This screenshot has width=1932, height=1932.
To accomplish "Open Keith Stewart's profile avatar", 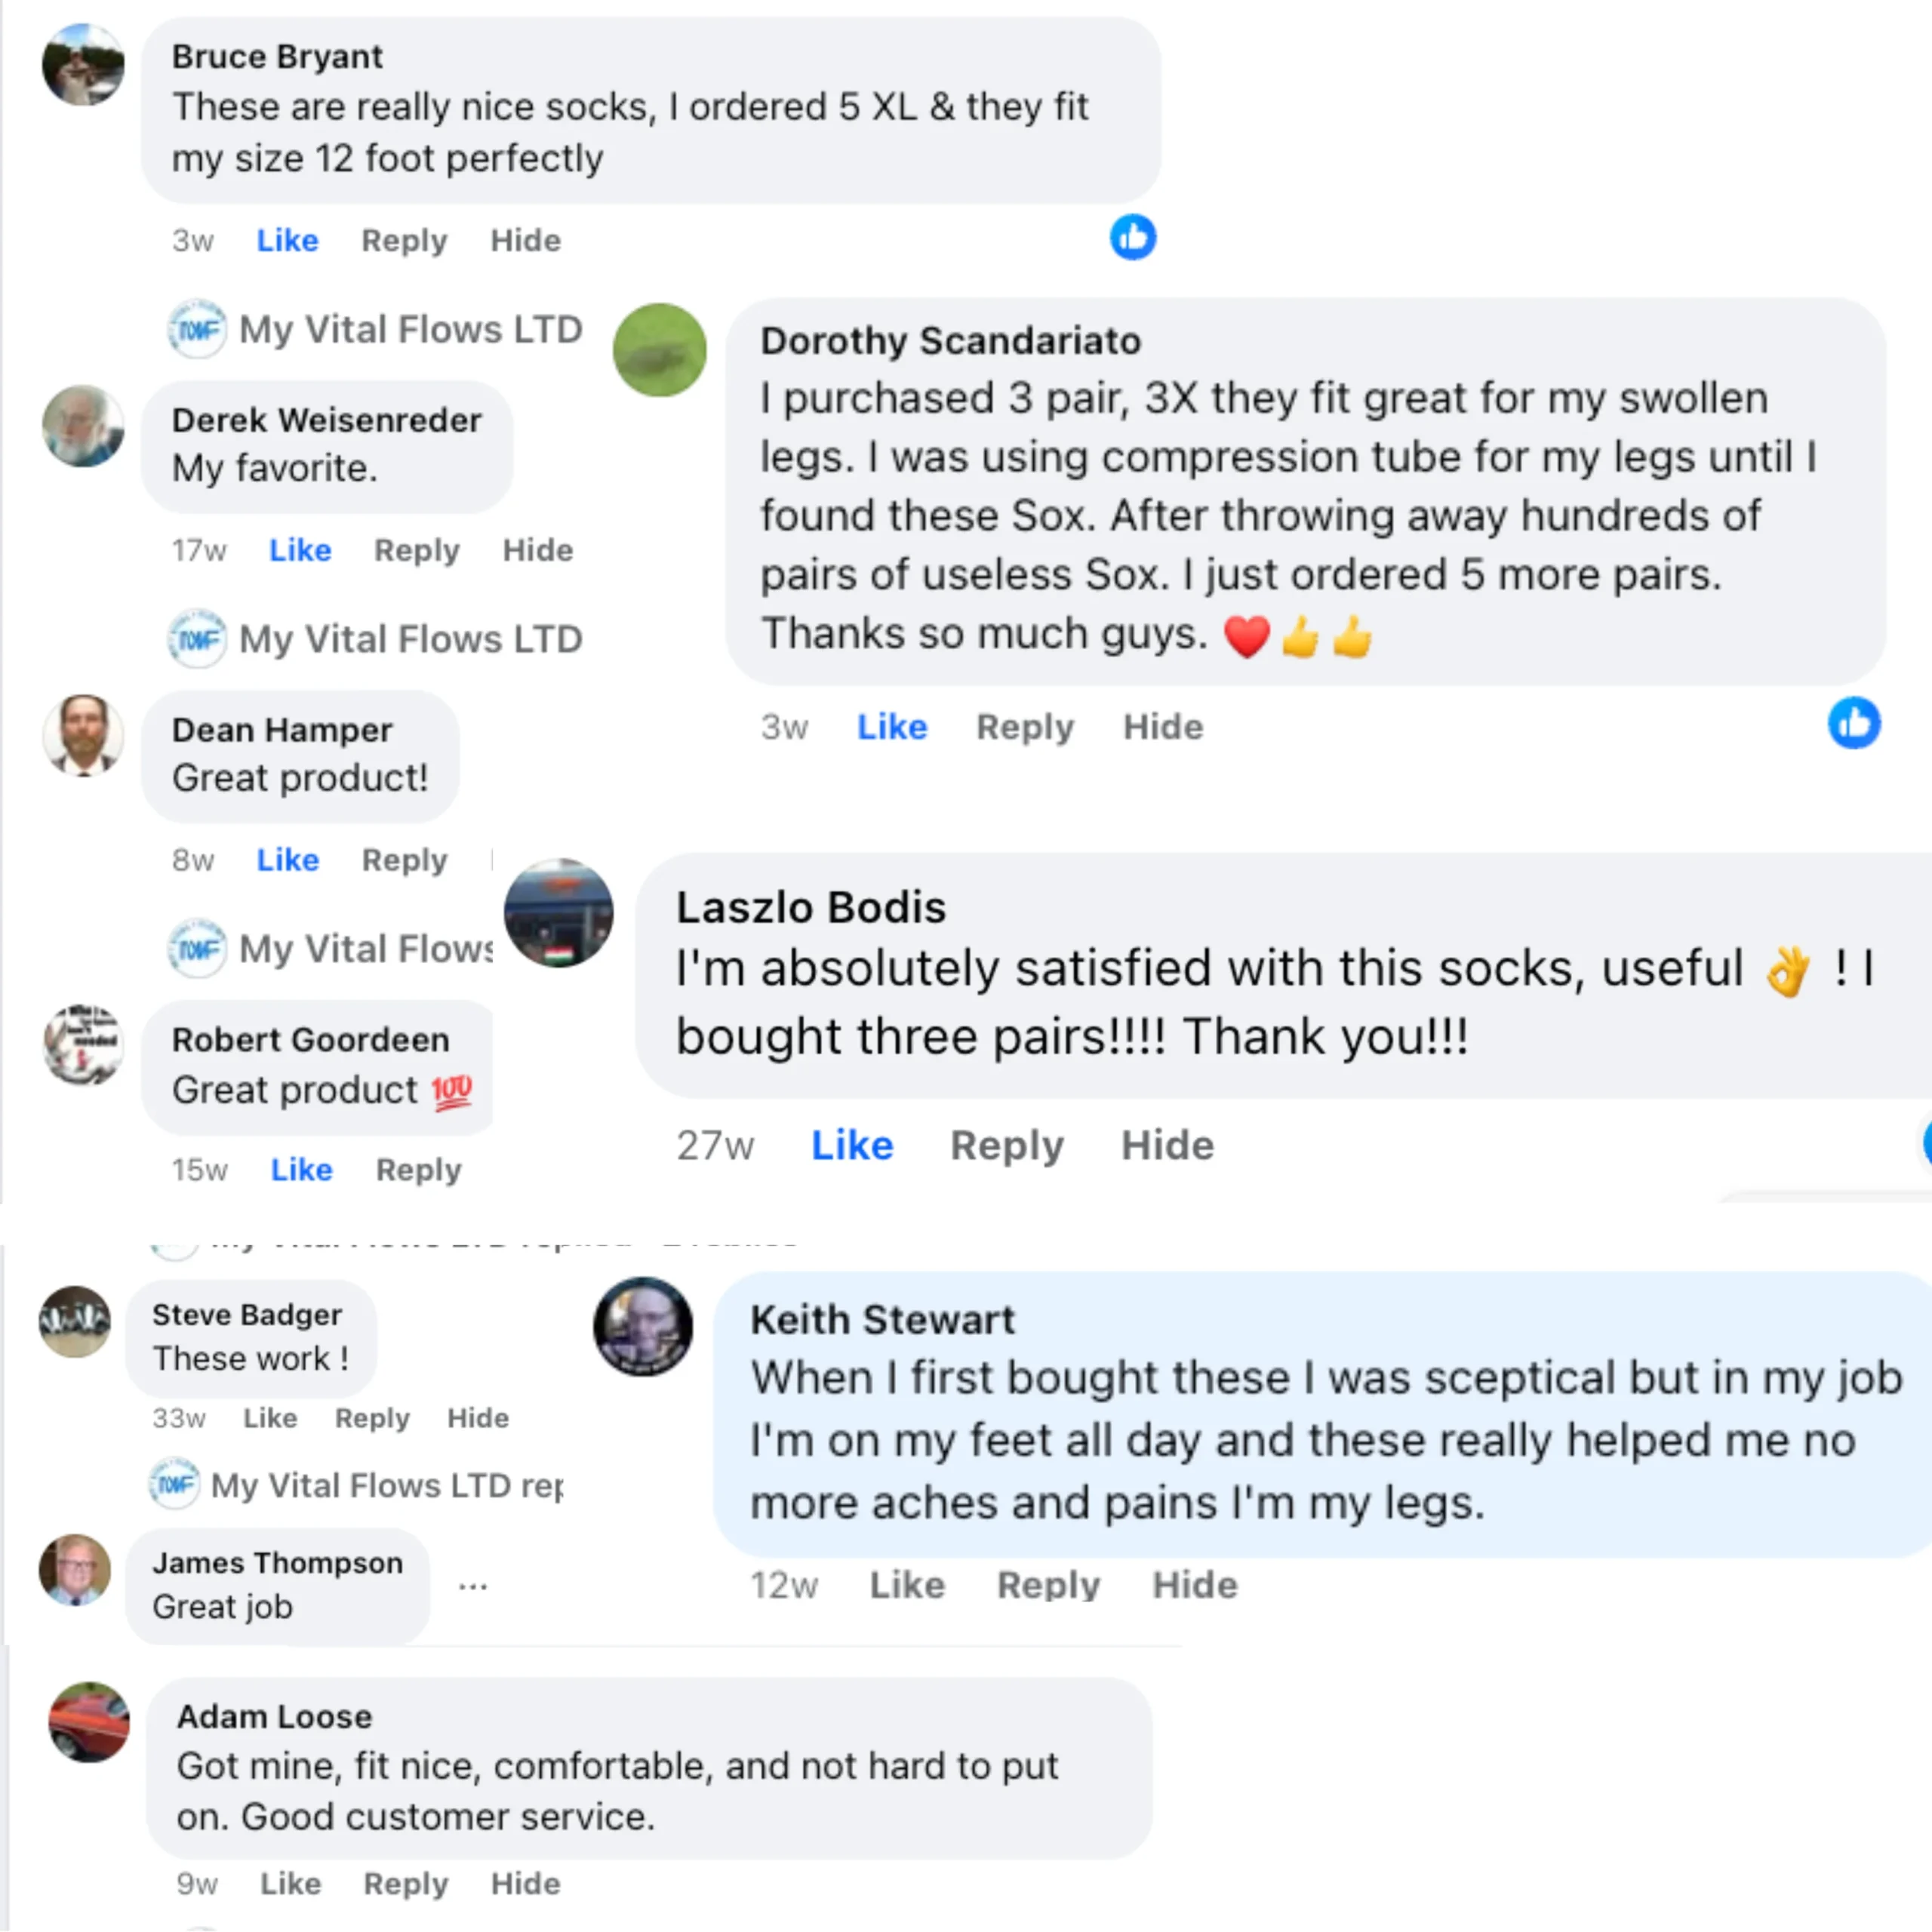I will pos(643,1327).
